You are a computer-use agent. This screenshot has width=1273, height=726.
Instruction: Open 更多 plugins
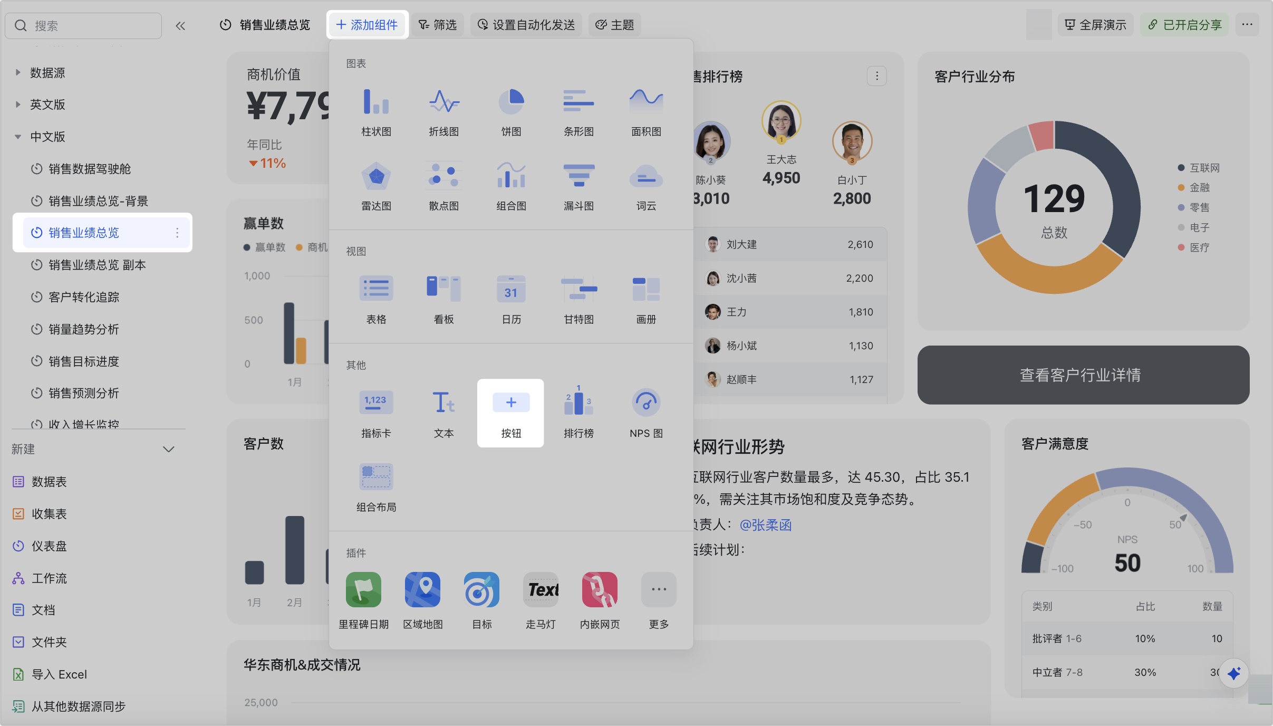pos(659,601)
